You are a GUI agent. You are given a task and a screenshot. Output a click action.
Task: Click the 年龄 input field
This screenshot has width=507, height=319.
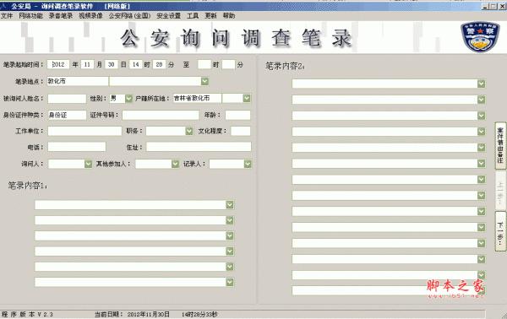[x=238, y=115]
